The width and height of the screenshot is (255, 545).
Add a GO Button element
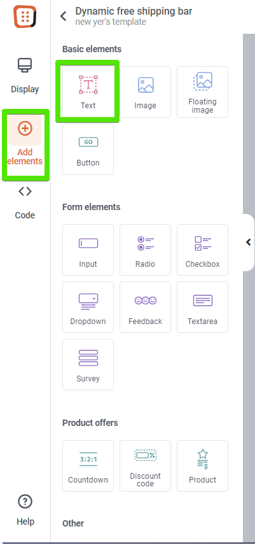(88, 149)
